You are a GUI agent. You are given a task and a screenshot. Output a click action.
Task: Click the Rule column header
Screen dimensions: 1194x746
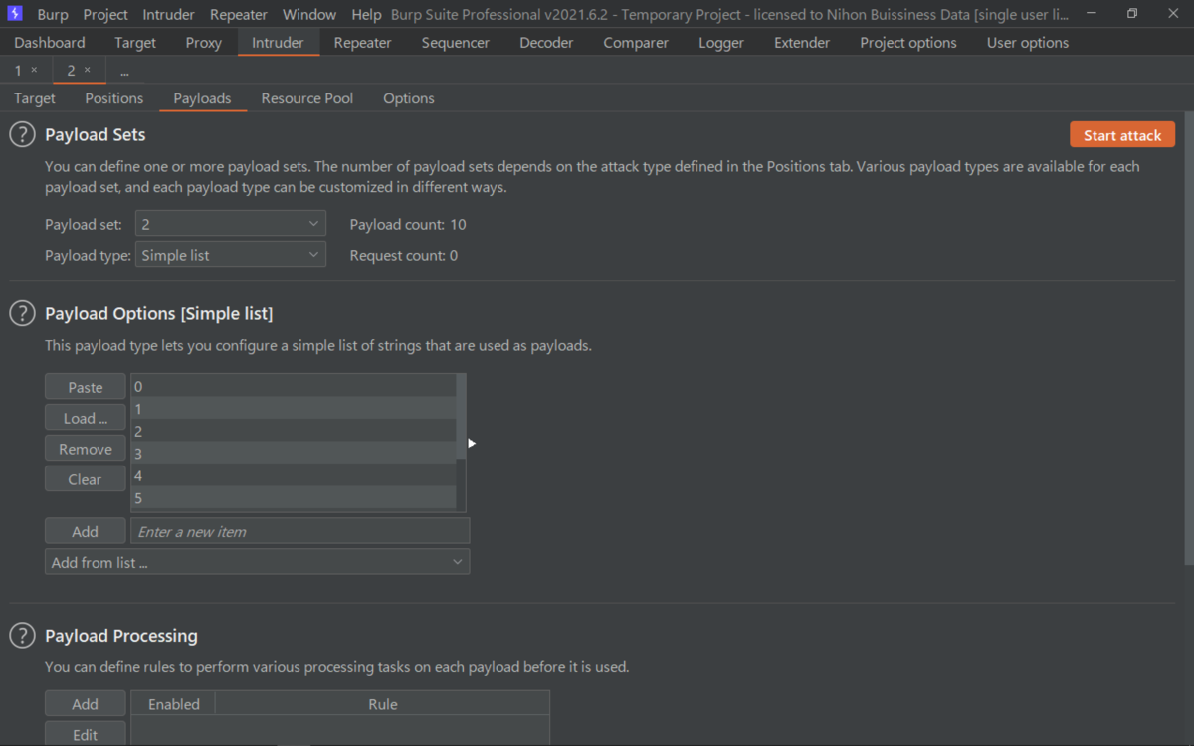(x=382, y=703)
